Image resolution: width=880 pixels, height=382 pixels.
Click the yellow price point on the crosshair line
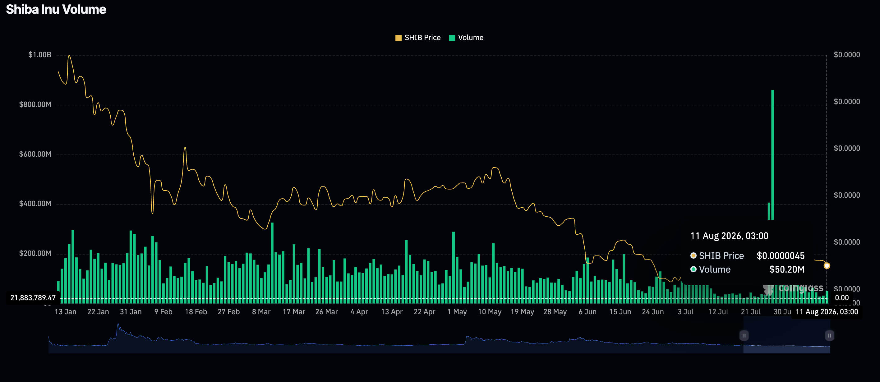(x=827, y=265)
